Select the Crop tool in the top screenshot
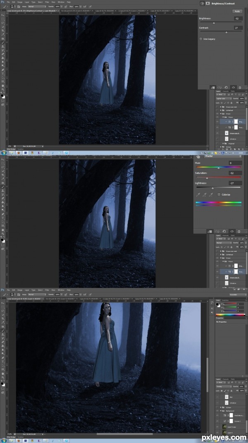The height and width of the screenshot is (443, 248). (3, 31)
